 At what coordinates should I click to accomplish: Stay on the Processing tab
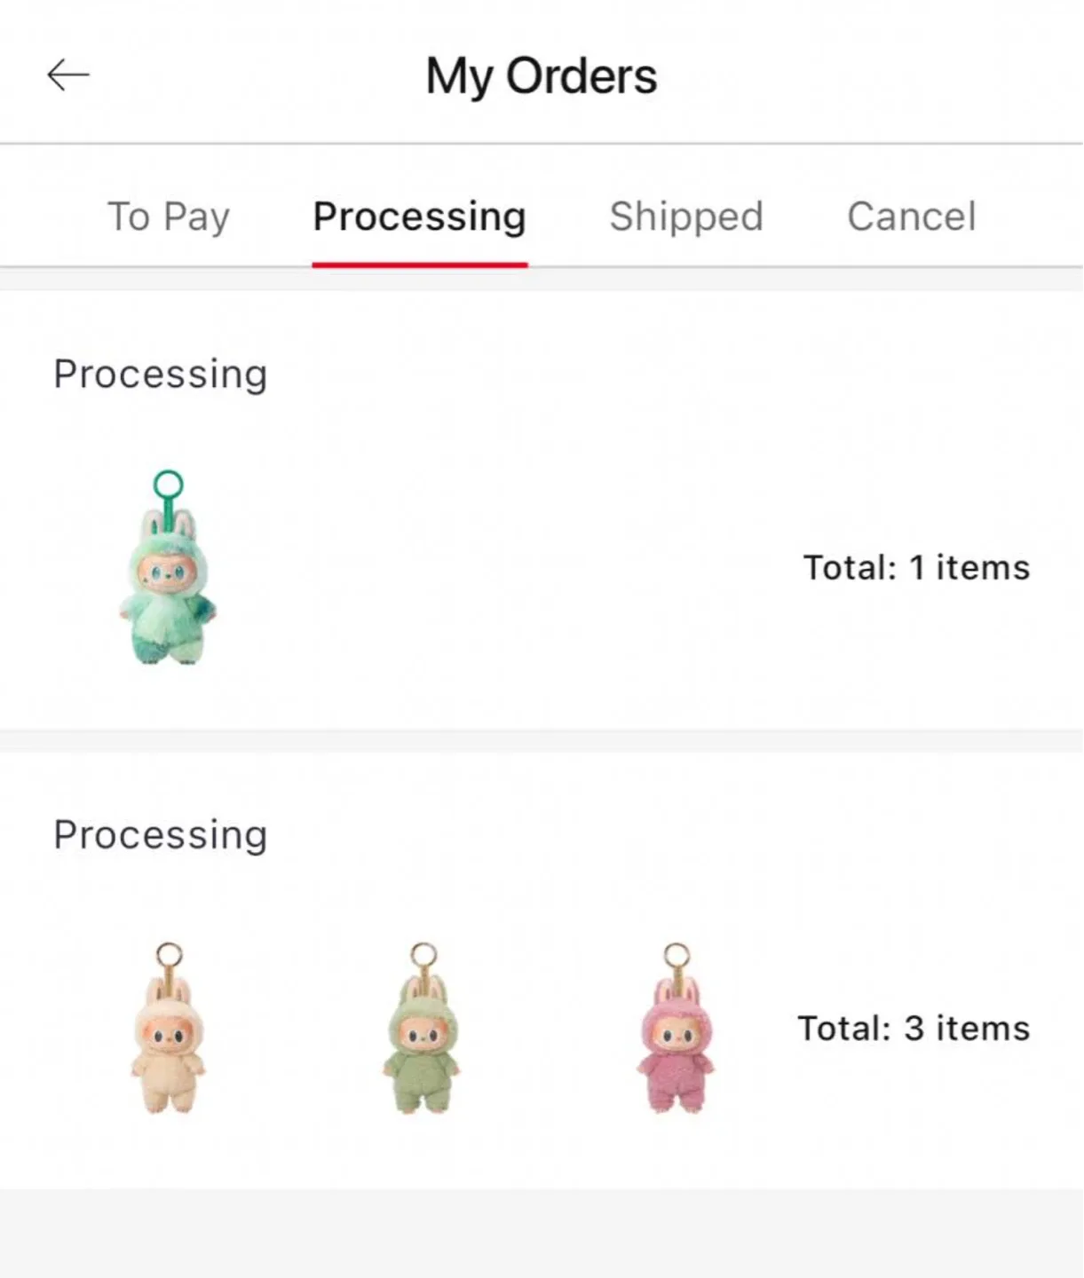pos(419,217)
